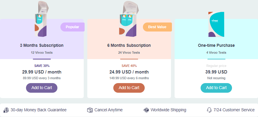Click the Popular badge
Viewport: 258px width, 117px height.
click(x=72, y=27)
